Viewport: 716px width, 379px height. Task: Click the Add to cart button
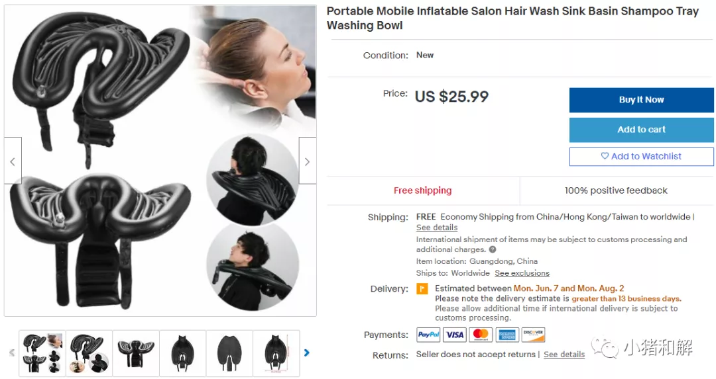pyautogui.click(x=642, y=130)
